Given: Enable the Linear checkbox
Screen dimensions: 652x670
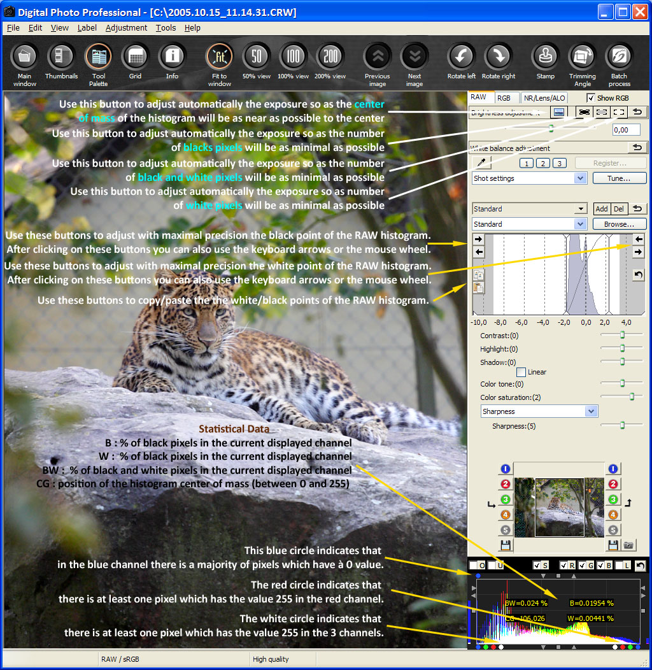Looking at the screenshot, I should coord(521,372).
